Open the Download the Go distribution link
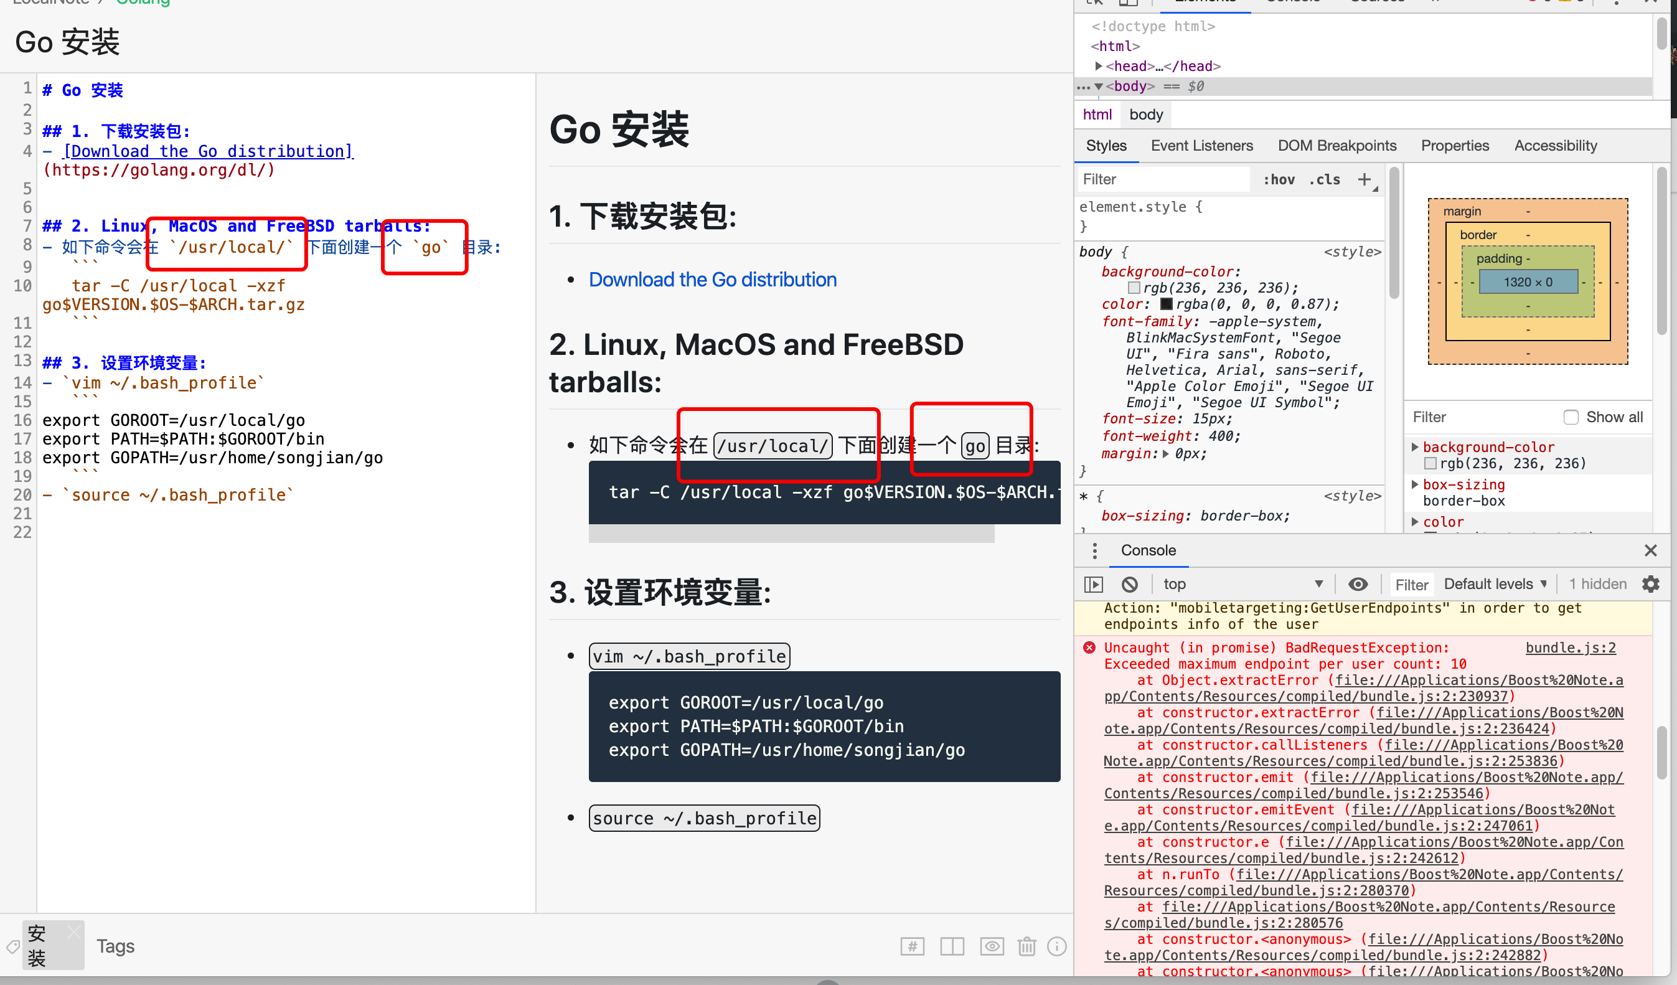This screenshot has width=1677, height=985. [712, 280]
